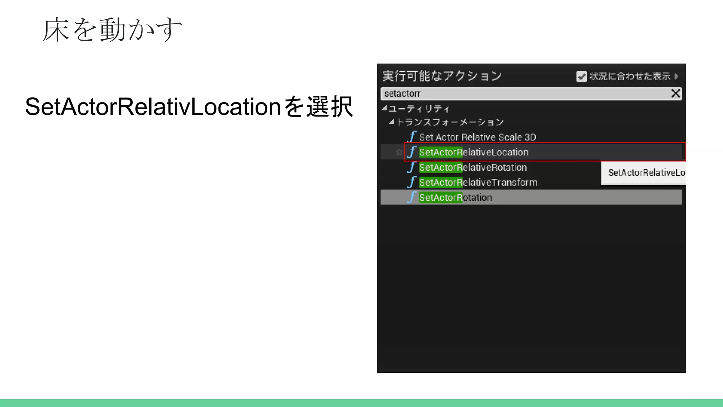
Task: Click function icon of Set Actor Relative Scale 3D
Action: (x=412, y=137)
